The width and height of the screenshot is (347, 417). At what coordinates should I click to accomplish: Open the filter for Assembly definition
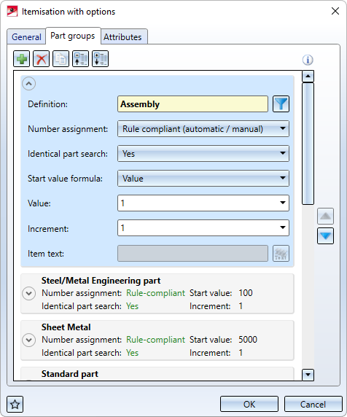(281, 104)
